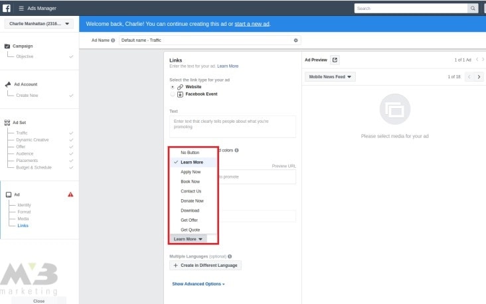Click the Facebook Event calendar icon
This screenshot has height=304, width=486.
pos(180,94)
